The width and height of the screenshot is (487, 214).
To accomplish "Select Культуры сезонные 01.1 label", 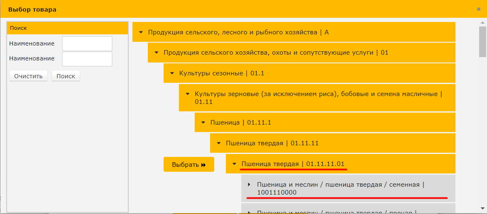I will coord(222,73).
